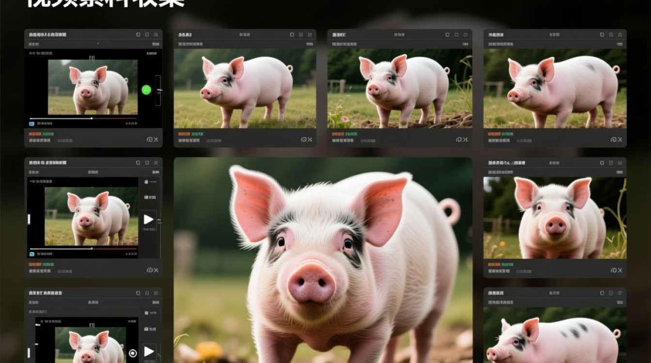This screenshot has height=363, width=651.
Task: Click the first video's progress bar handle
Action: 92,118
